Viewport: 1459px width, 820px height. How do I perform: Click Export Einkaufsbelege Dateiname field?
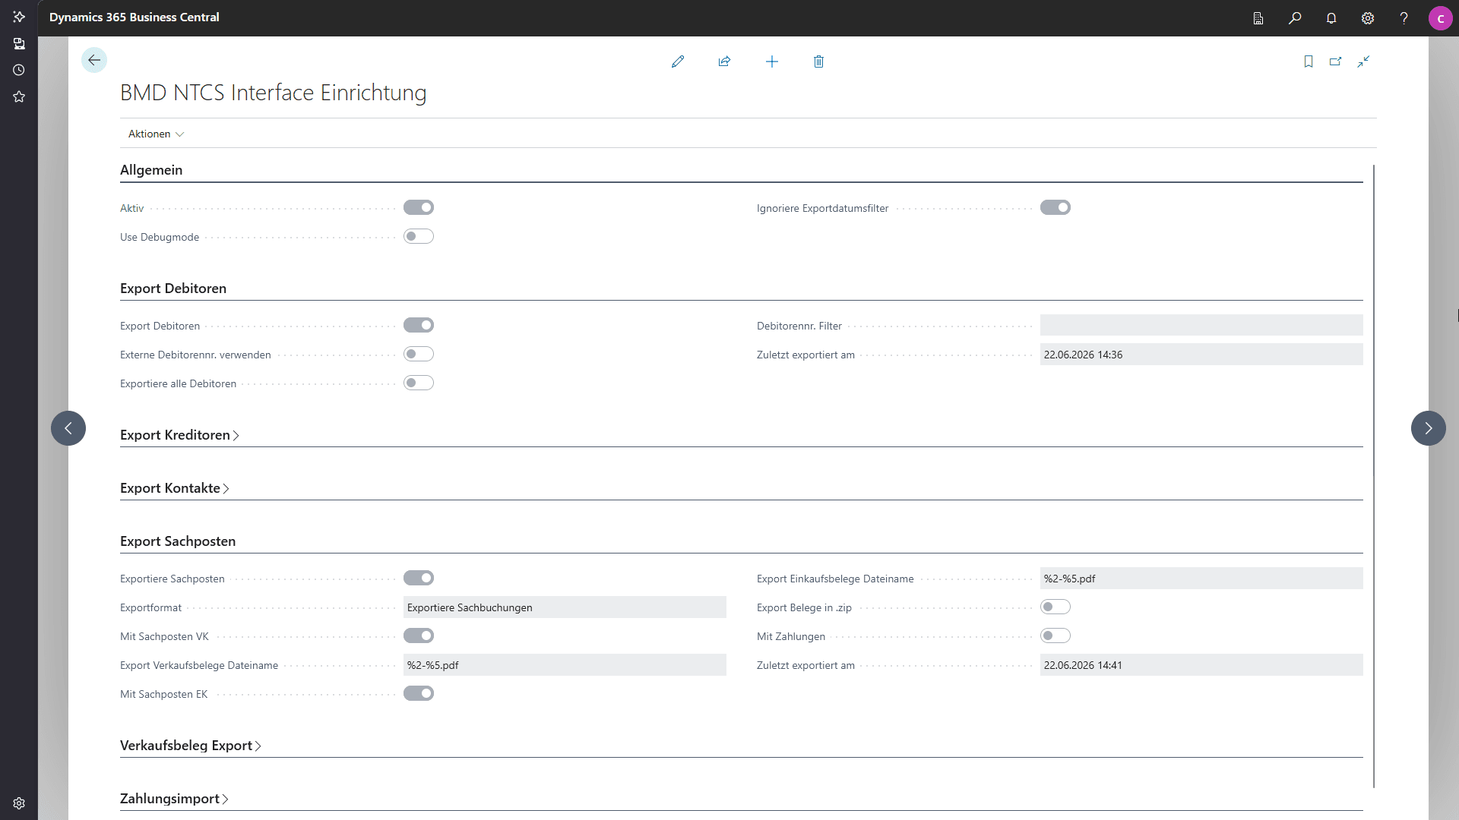pos(1201,579)
